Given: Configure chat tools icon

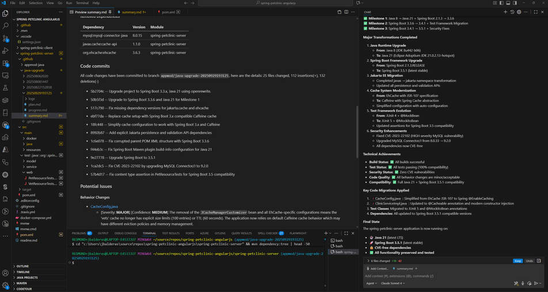Looking at the screenshot, I should (516, 283).
